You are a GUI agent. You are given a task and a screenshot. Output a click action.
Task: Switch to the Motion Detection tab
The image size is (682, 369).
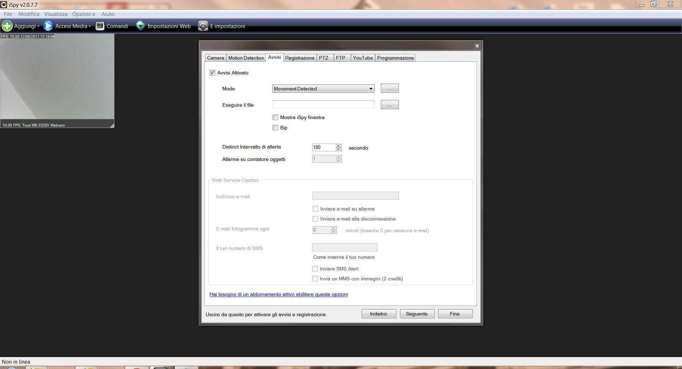246,58
